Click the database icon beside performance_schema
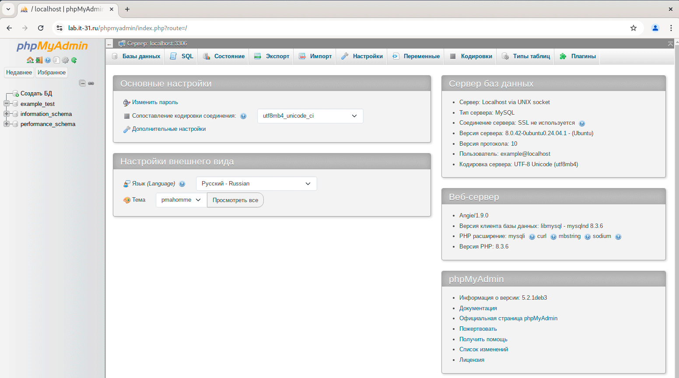 15,124
